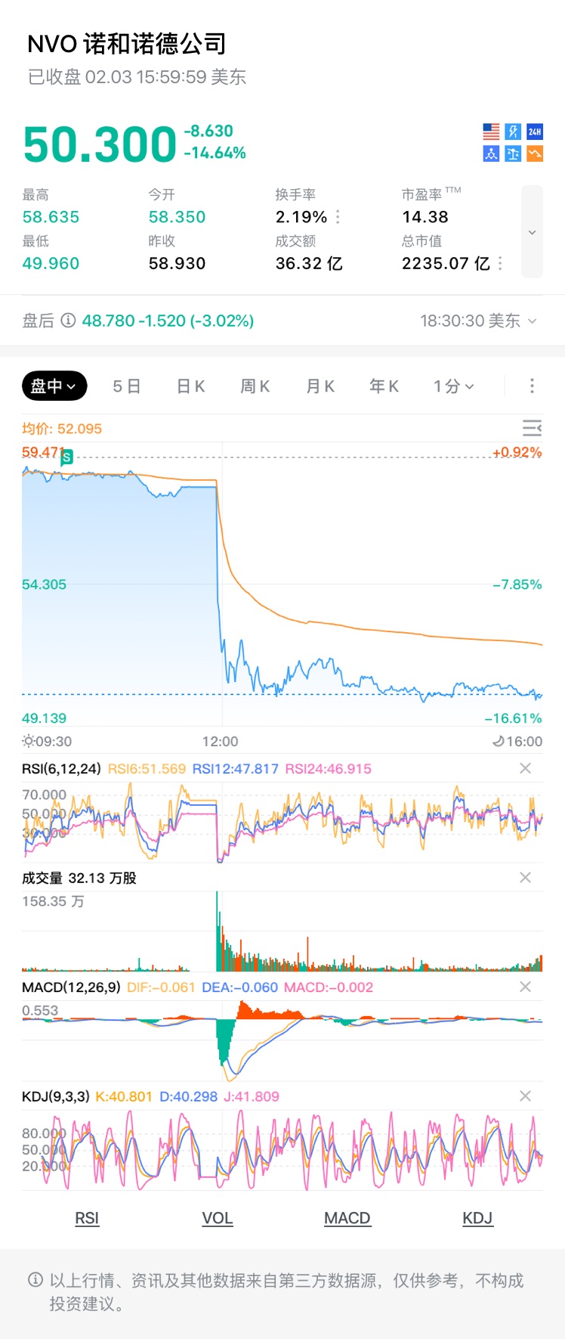Tap the lightning bolt quote icon

(513, 132)
